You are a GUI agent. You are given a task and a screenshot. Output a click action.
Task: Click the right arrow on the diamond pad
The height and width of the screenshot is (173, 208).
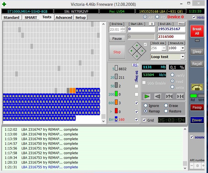coord(142,51)
